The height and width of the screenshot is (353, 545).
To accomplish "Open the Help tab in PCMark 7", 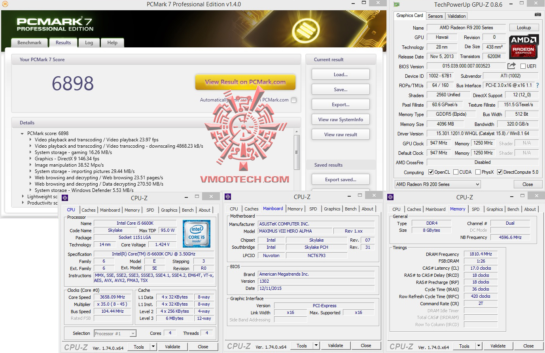I will (x=112, y=43).
